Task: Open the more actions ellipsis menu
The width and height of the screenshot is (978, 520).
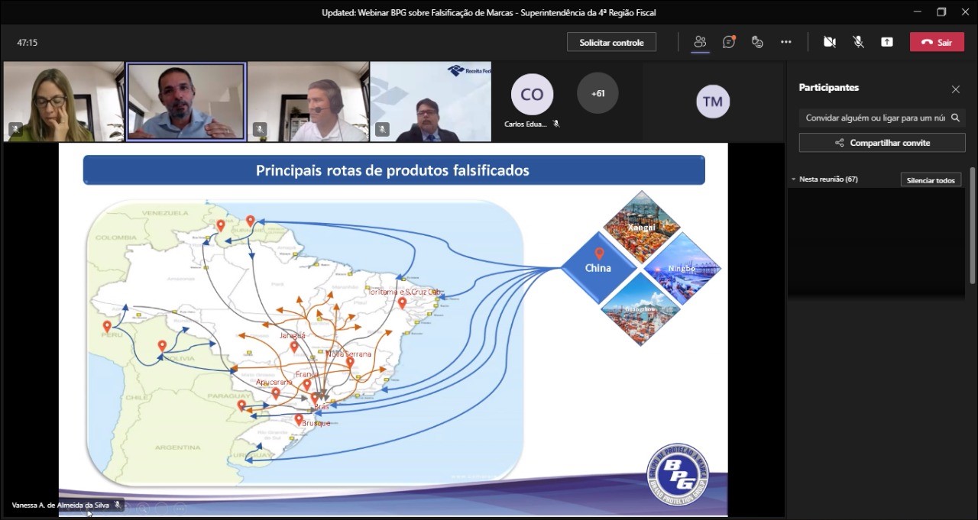Action: coord(785,42)
